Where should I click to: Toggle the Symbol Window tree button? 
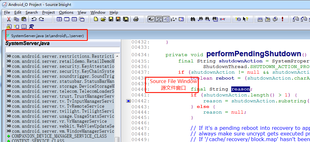166,19
